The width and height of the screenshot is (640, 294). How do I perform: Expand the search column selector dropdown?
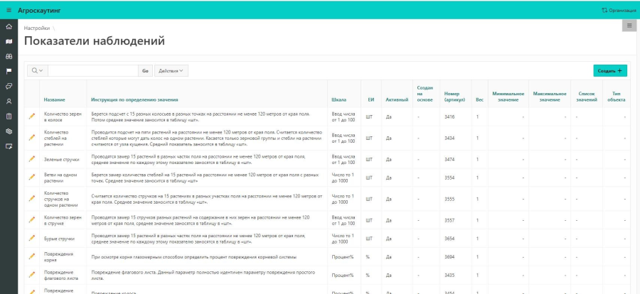(36, 71)
